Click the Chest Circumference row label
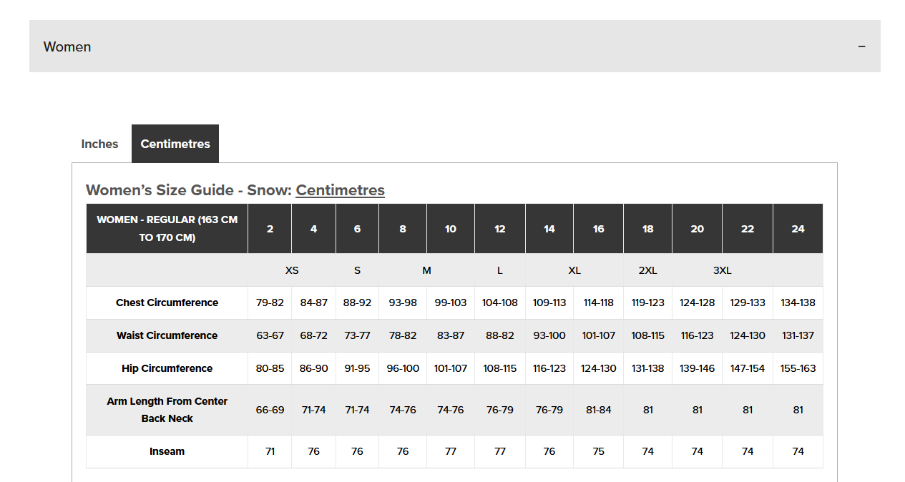 click(167, 303)
